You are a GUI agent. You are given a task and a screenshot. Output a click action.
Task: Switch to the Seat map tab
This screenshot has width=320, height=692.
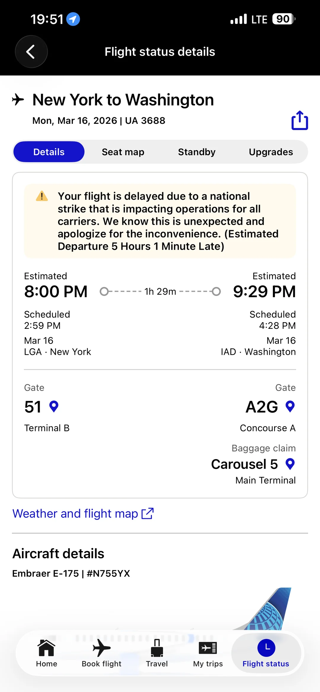(123, 152)
